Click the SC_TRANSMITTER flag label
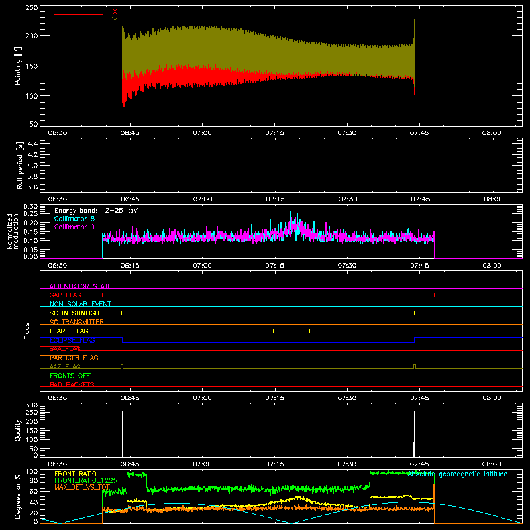This screenshot has height=530, width=530. [77, 321]
